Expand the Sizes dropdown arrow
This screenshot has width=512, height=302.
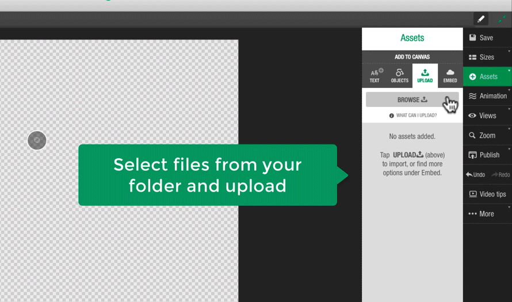coord(509,51)
